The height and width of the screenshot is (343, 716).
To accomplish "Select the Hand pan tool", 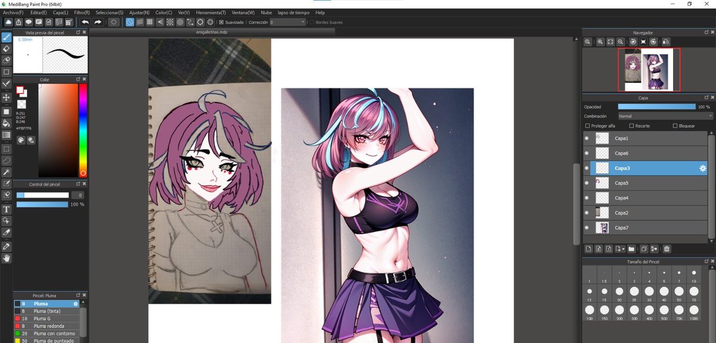I will pyautogui.click(x=7, y=258).
